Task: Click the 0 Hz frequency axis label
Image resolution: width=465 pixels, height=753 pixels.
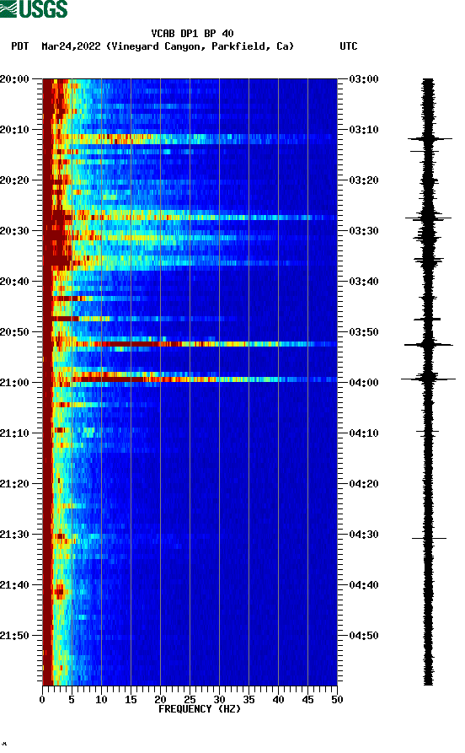Action: (42, 700)
